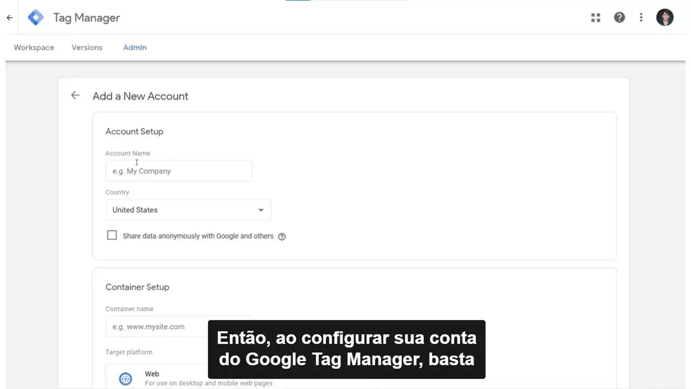The width and height of the screenshot is (691, 389).
Task: Switch to the Workspace tab
Action: point(34,48)
